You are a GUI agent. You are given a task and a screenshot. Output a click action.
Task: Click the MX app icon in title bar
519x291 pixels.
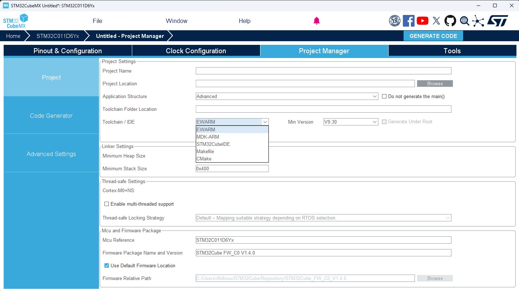click(x=5, y=5)
